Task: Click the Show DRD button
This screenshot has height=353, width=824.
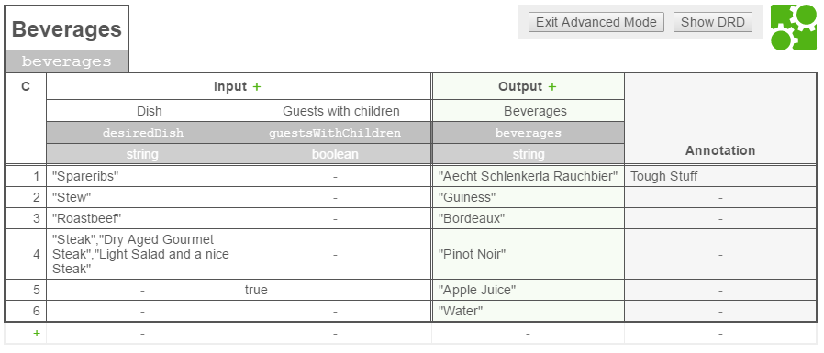Action: coord(713,22)
